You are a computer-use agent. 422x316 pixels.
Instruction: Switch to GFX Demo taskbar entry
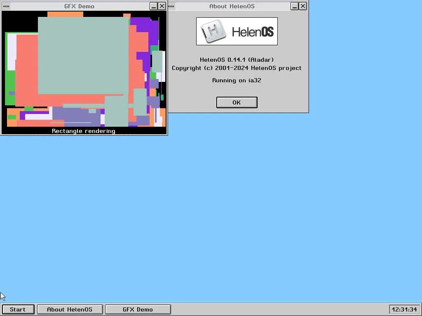(138, 309)
